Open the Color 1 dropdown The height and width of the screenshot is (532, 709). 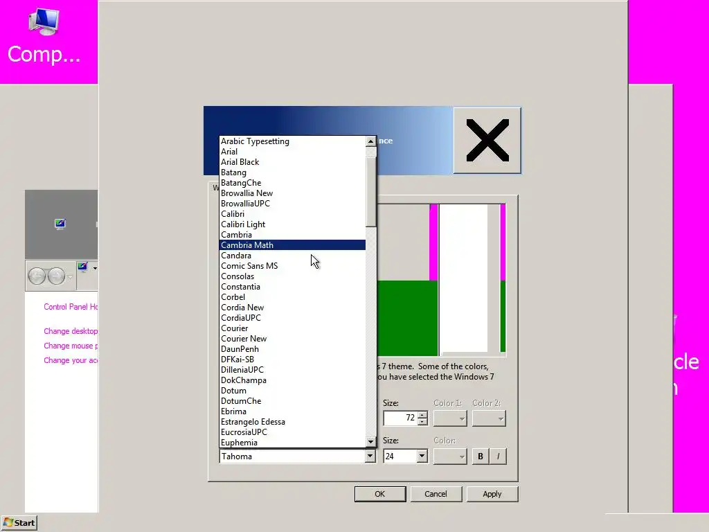(x=449, y=418)
